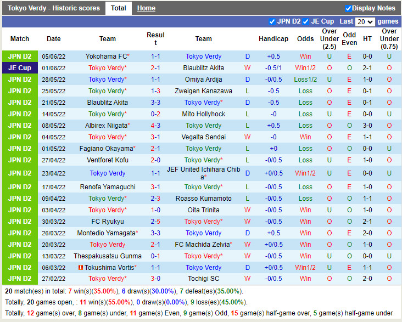This screenshot has height=322, width=402.
Task: Open the Yokohama FC team link
Action: pos(106,57)
